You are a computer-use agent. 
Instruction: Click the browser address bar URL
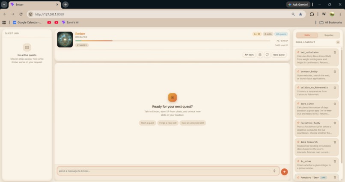click(50, 14)
